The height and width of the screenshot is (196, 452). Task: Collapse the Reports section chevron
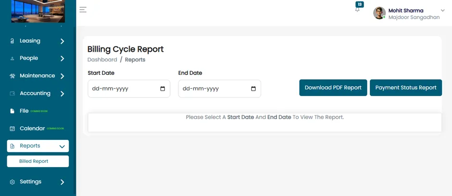(62, 147)
